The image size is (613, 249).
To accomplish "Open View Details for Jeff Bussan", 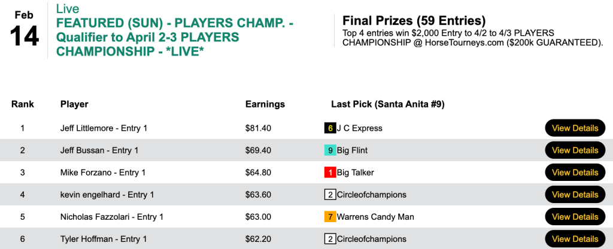I will point(575,150).
